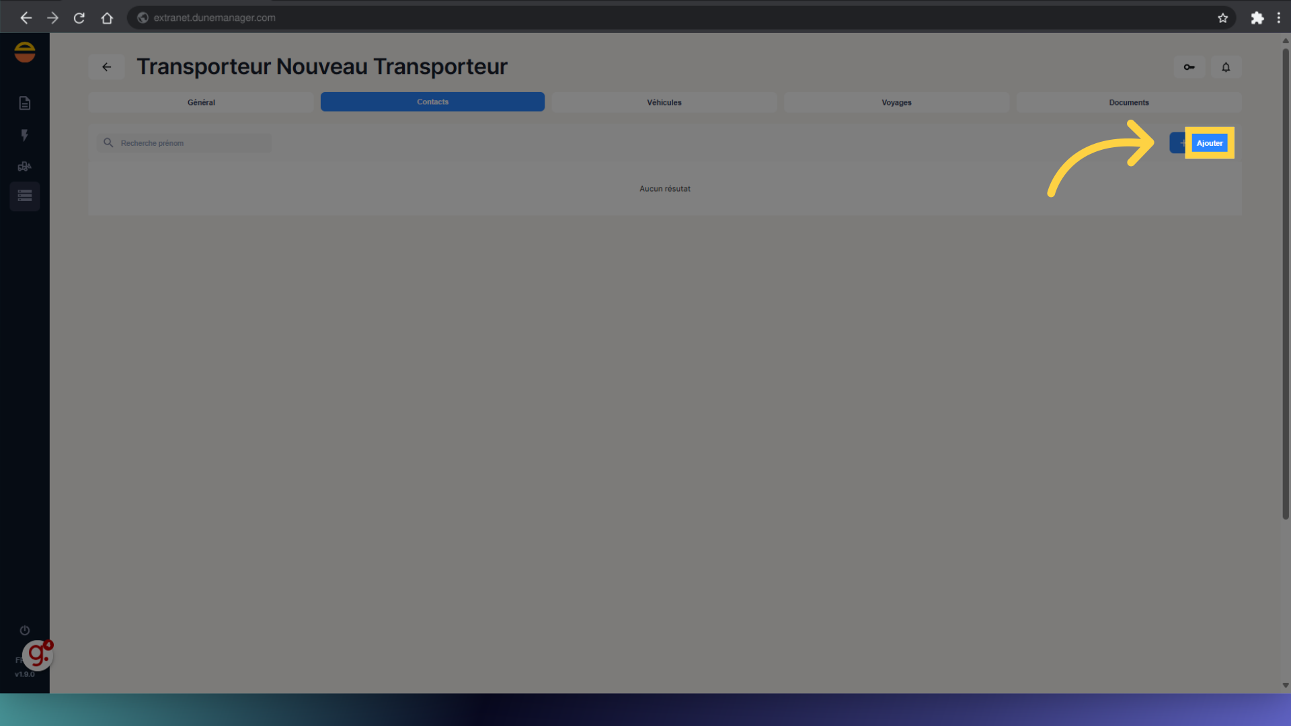The image size is (1291, 726).
Task: Open the truck transport sidebar icon
Action: click(x=25, y=166)
